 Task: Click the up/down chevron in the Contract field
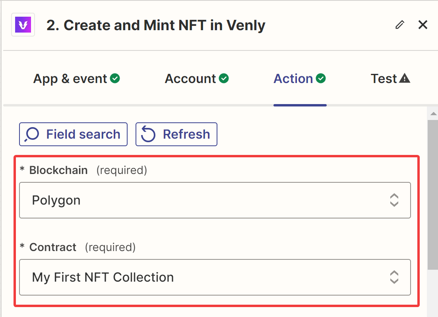click(x=394, y=277)
